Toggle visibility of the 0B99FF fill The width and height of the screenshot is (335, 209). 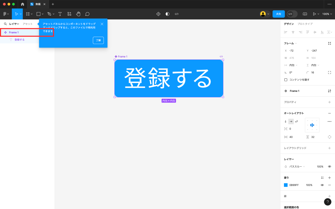click(322, 185)
